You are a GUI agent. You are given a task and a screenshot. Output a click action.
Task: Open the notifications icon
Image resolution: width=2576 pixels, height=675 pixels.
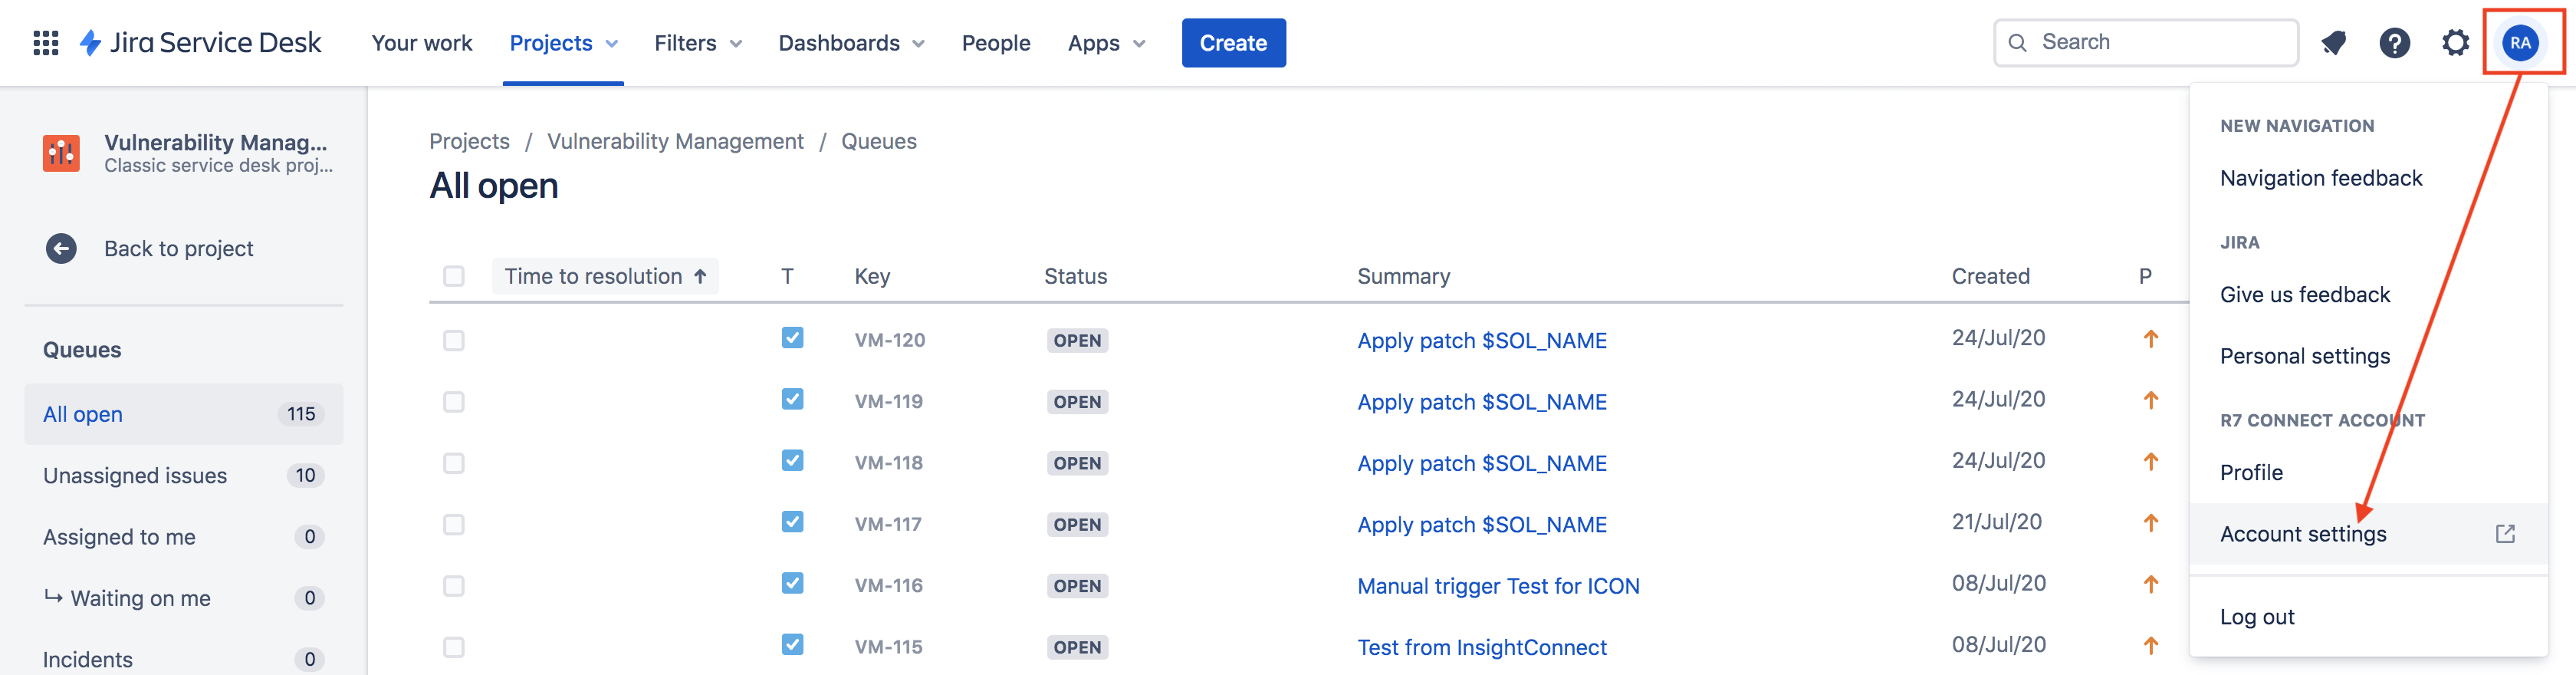point(2333,43)
